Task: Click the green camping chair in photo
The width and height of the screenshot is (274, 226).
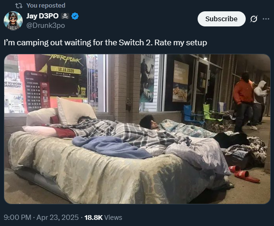Action: click(x=212, y=116)
